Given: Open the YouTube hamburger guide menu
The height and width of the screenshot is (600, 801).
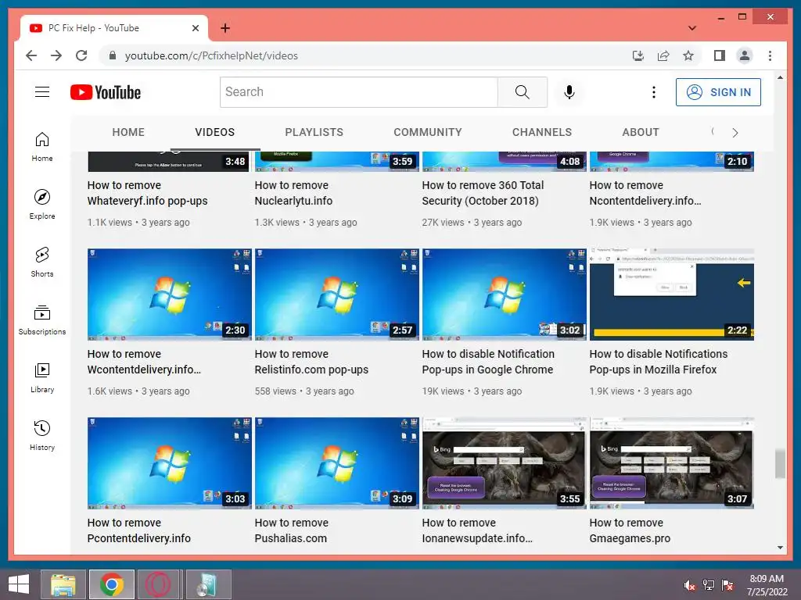Looking at the screenshot, I should pyautogui.click(x=42, y=92).
